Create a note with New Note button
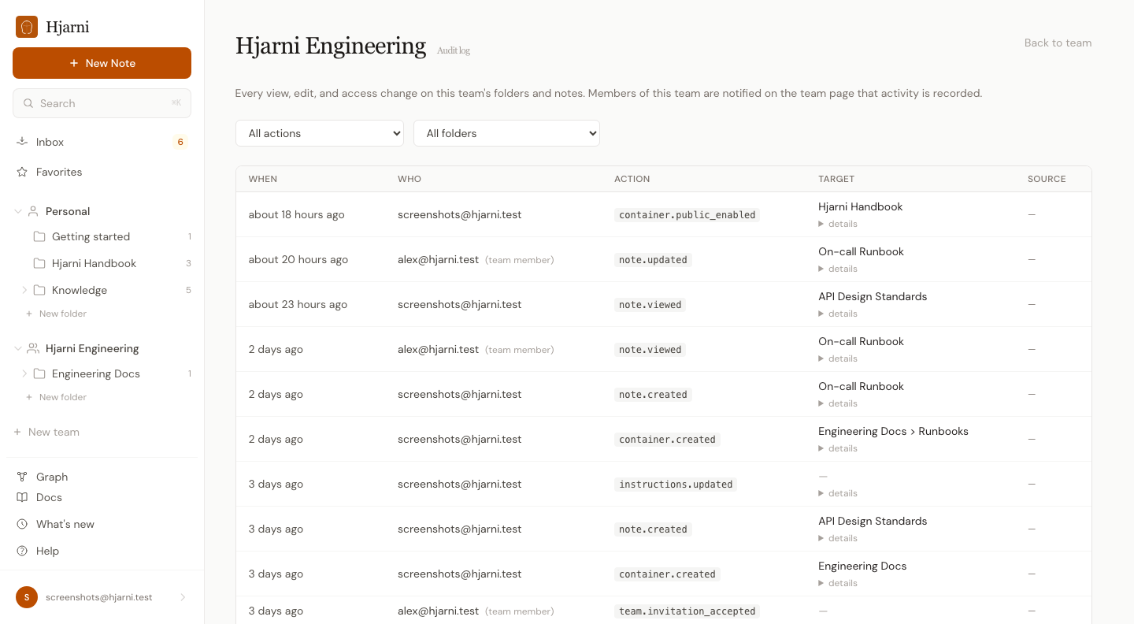 [102, 63]
